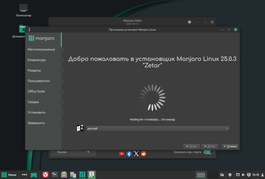Image resolution: width=265 pixels, height=179 pixels.
Task: Launch the terminal from the taskbar
Action: click(x=54, y=174)
